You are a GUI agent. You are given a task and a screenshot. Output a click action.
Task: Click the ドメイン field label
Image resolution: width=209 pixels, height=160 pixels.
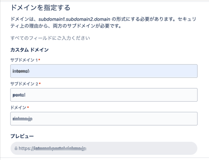[18, 108]
